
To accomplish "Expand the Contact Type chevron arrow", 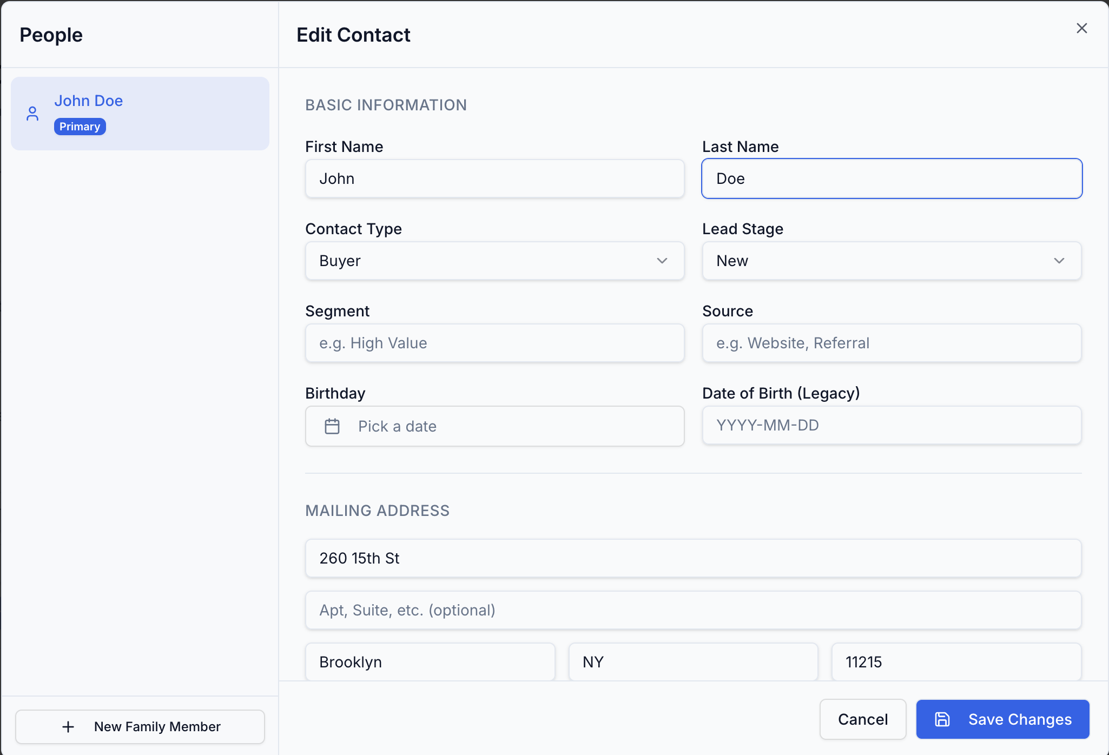I will point(662,261).
